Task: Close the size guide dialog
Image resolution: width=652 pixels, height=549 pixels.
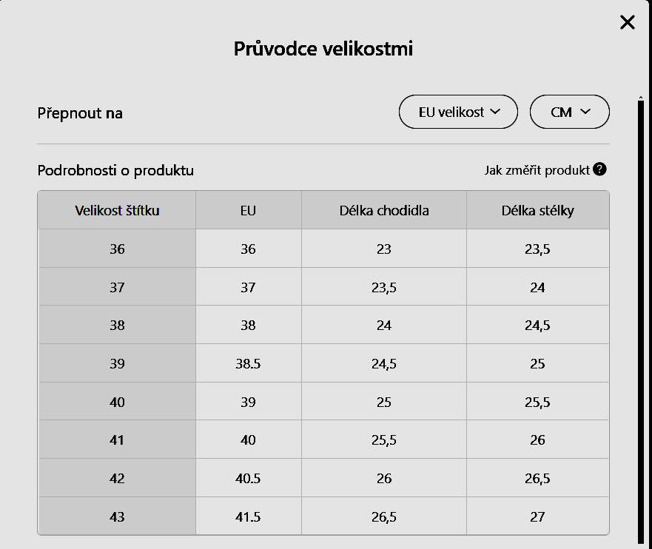Action: [x=628, y=22]
